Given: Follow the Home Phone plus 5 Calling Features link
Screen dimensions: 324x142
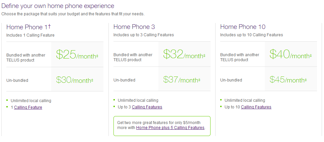Looking at the screenshot, I should point(170,128).
